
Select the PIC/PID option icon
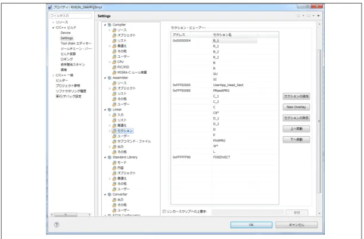114,67
